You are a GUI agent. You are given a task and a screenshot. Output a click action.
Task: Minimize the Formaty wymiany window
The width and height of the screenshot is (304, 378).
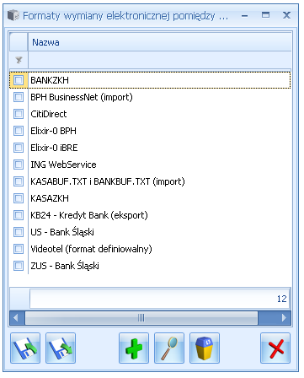[x=244, y=15]
